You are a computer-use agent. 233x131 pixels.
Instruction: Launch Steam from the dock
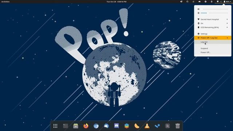point(157,126)
